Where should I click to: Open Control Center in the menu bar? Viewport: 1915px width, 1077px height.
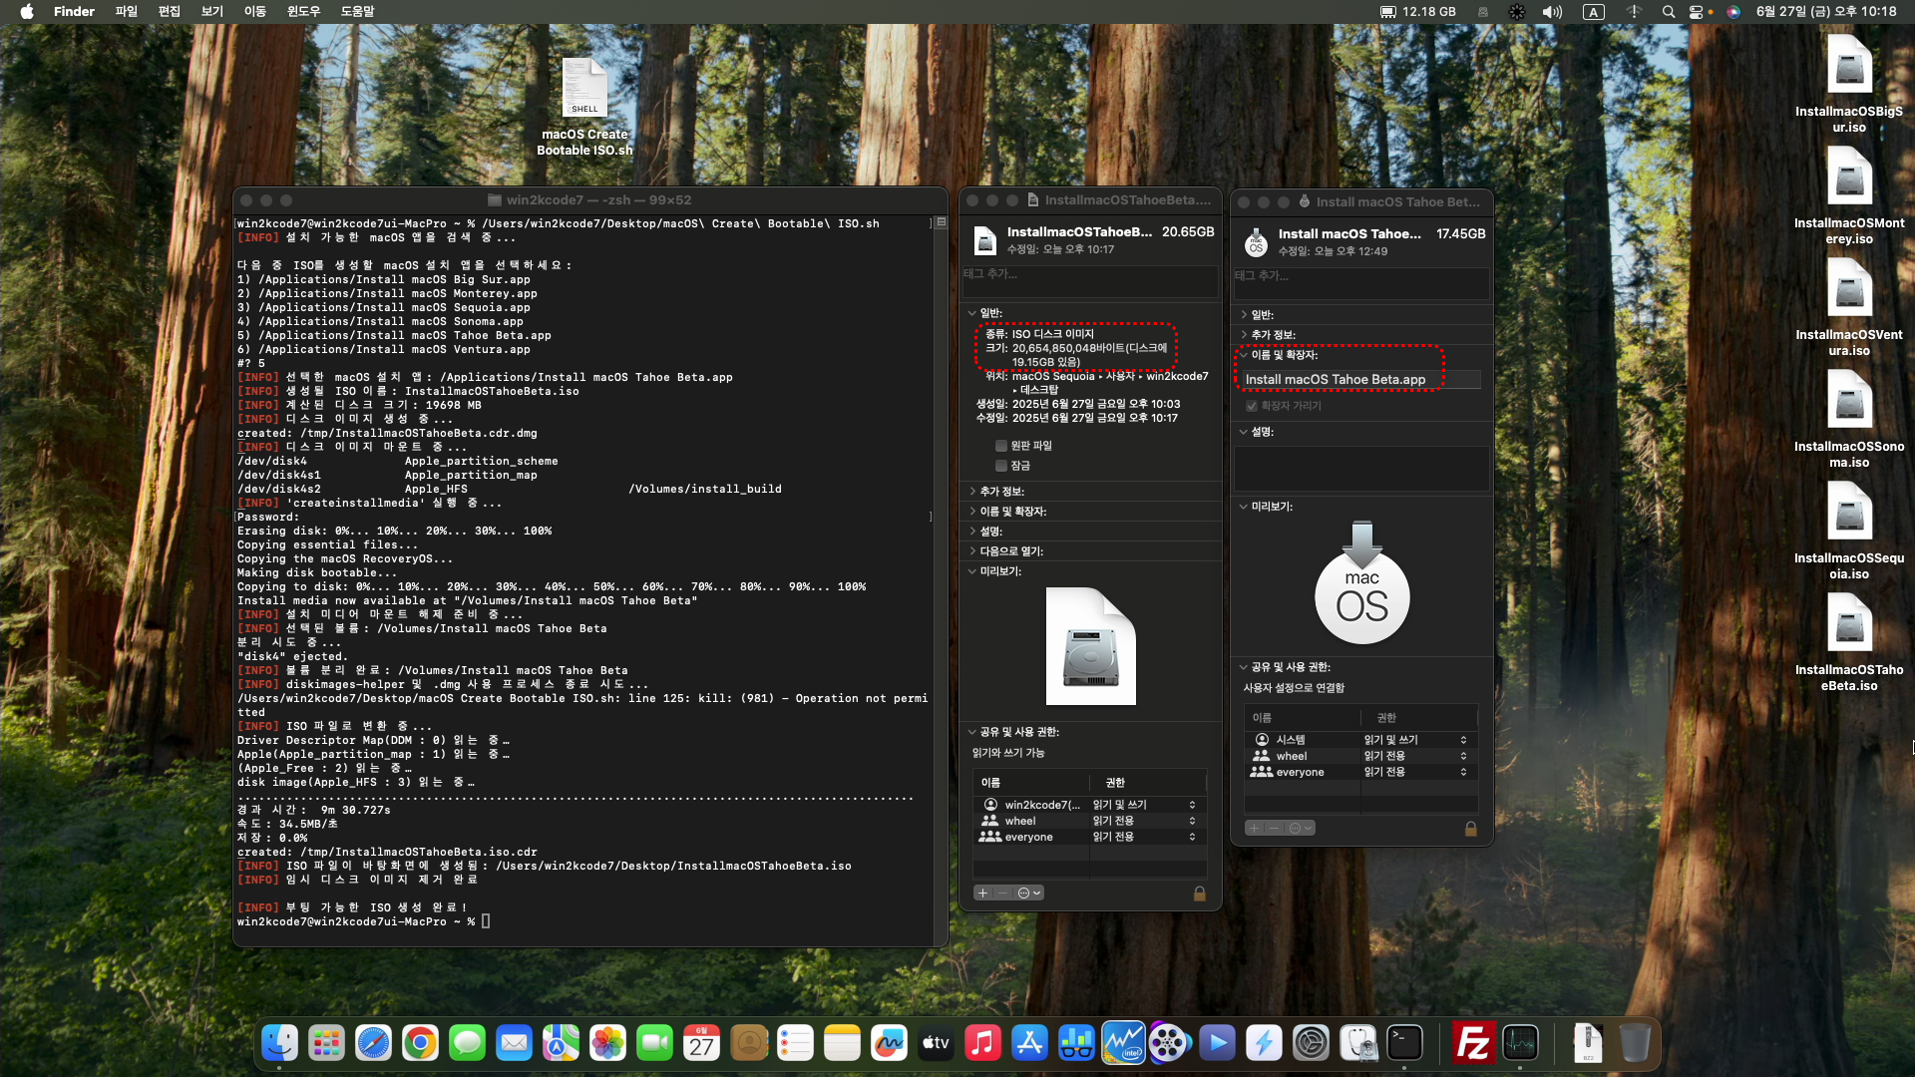pos(1698,12)
